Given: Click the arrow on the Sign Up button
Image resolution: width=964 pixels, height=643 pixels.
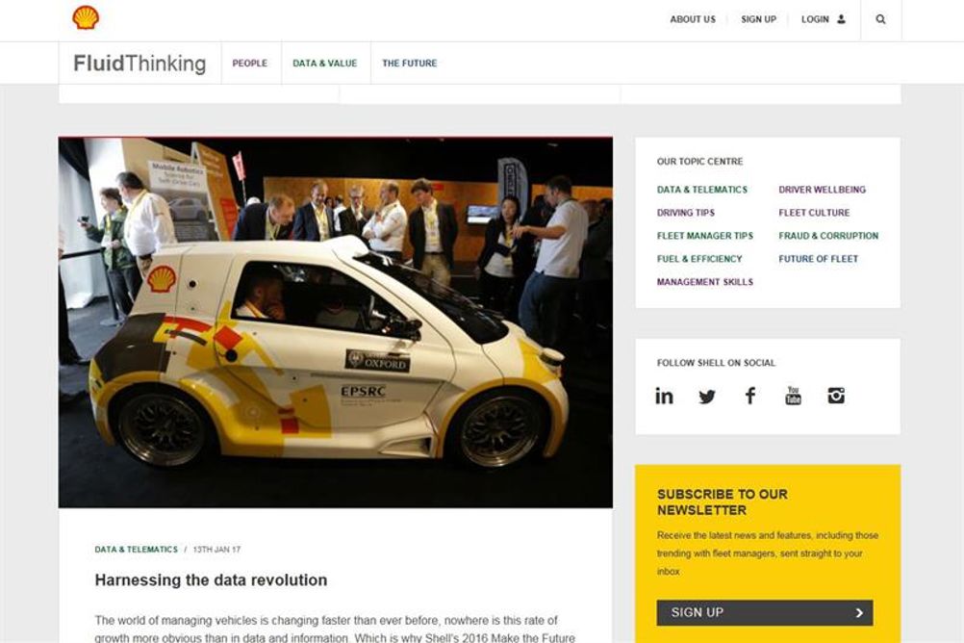Looking at the screenshot, I should [859, 613].
